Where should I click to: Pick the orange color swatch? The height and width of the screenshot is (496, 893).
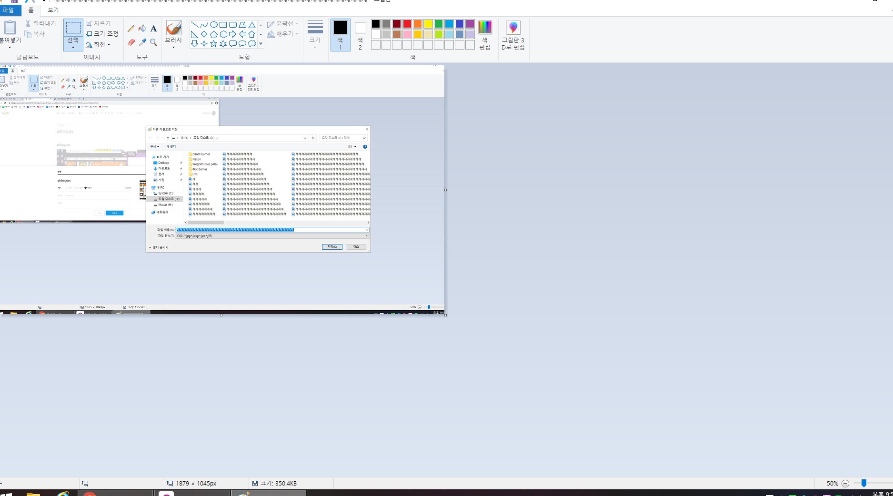point(418,24)
